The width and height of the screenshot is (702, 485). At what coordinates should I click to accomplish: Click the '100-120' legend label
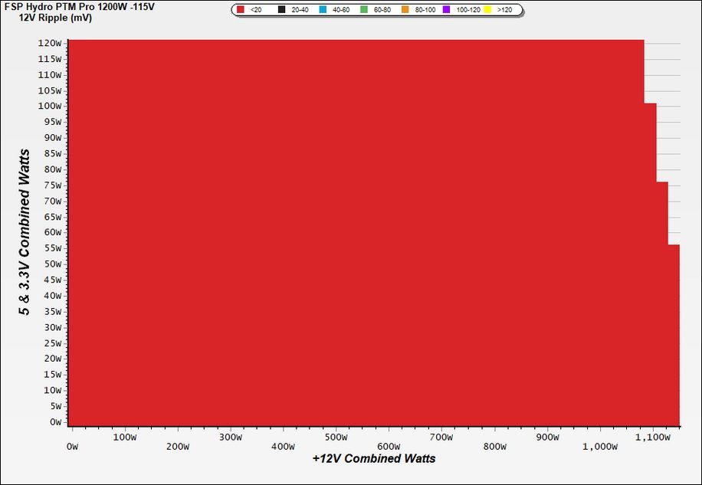point(468,10)
